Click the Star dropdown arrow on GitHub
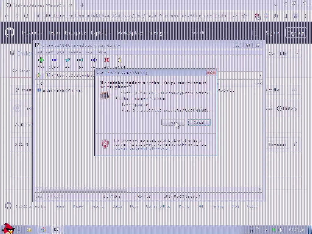The width and height of the screenshot is (312, 234). click(x=297, y=54)
